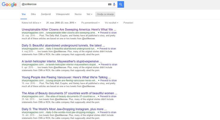
Task: Click the blue search magnifier button
Action: (121, 4)
